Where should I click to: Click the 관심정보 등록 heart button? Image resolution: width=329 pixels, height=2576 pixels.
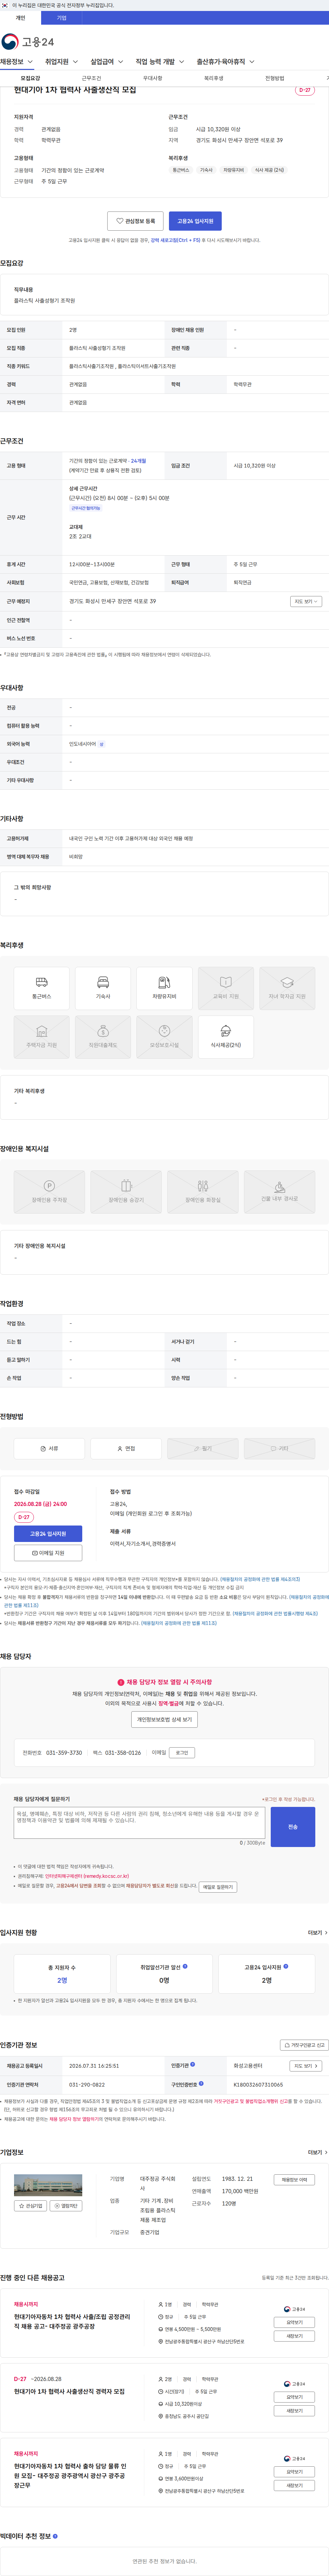tap(136, 221)
